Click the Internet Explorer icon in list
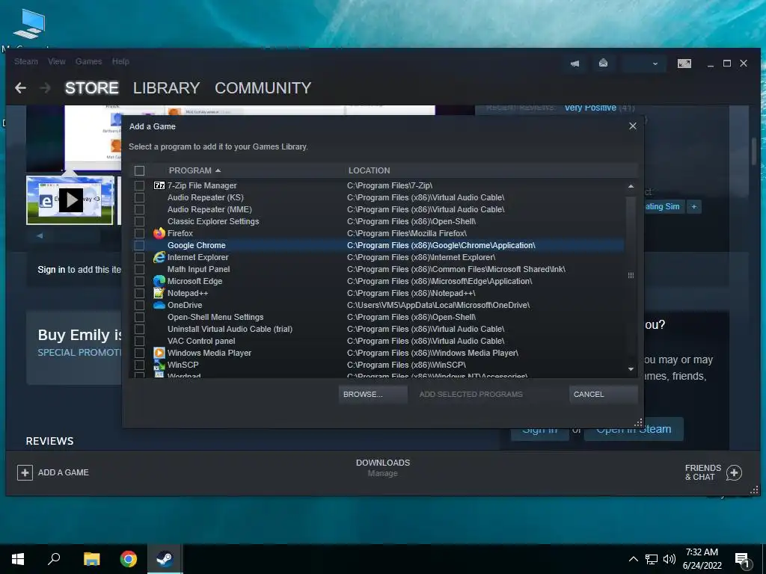Image resolution: width=766 pixels, height=574 pixels. [x=159, y=257]
